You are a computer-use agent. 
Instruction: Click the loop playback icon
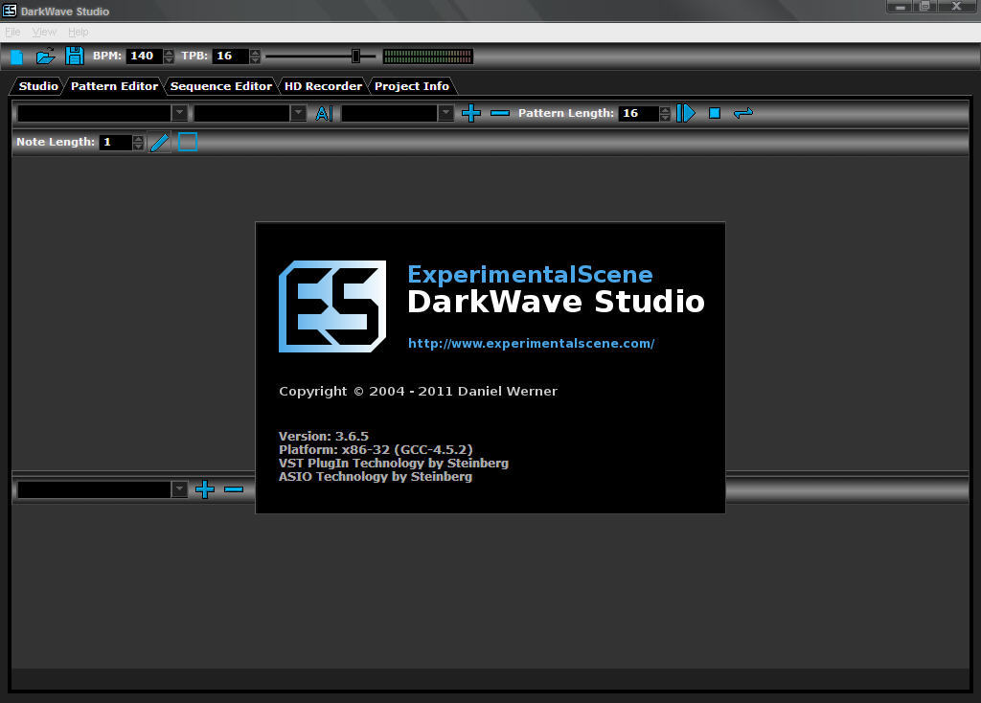[744, 113]
